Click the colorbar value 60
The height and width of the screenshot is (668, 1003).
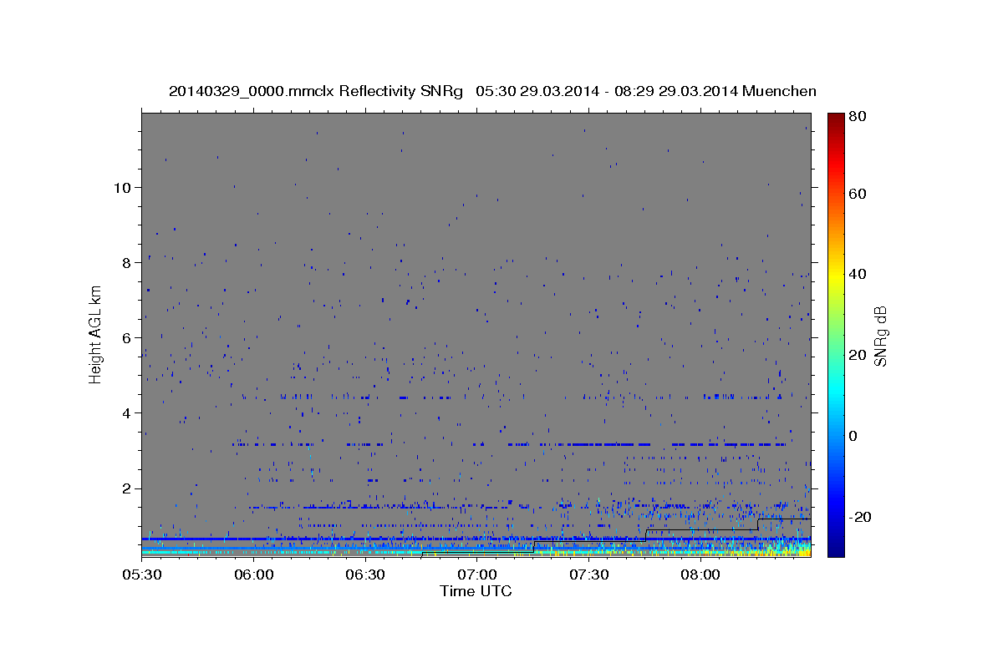click(857, 194)
